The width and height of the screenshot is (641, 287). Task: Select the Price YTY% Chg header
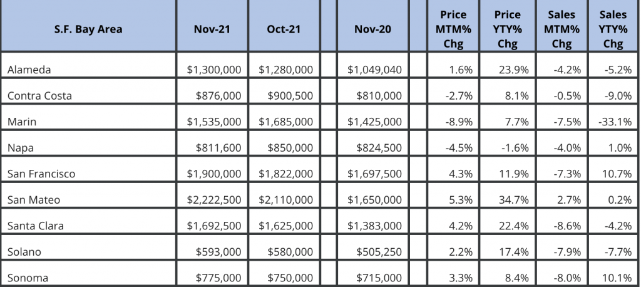(x=507, y=29)
